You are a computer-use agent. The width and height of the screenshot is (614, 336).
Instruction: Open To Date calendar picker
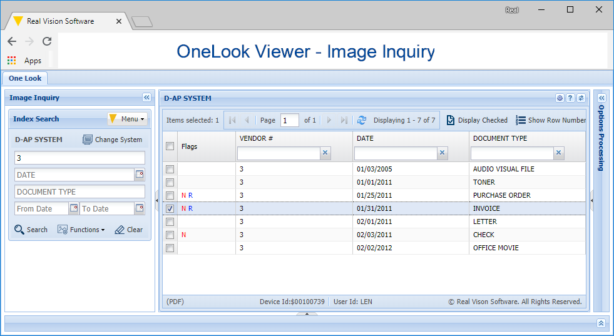coord(140,208)
